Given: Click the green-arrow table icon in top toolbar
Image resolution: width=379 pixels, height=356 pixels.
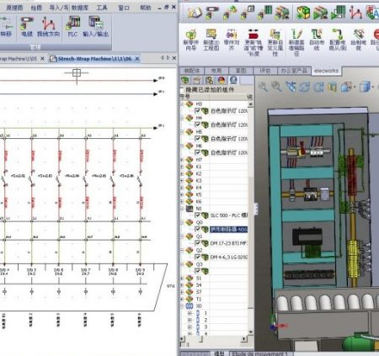Looking at the screenshot, I should point(338,13).
